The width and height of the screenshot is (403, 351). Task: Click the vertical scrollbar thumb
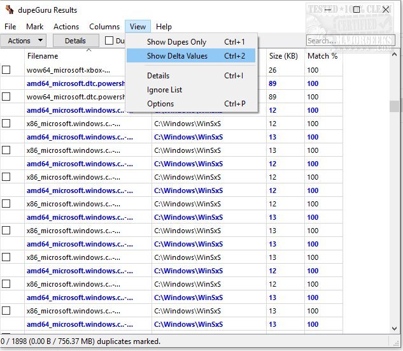(x=395, y=106)
